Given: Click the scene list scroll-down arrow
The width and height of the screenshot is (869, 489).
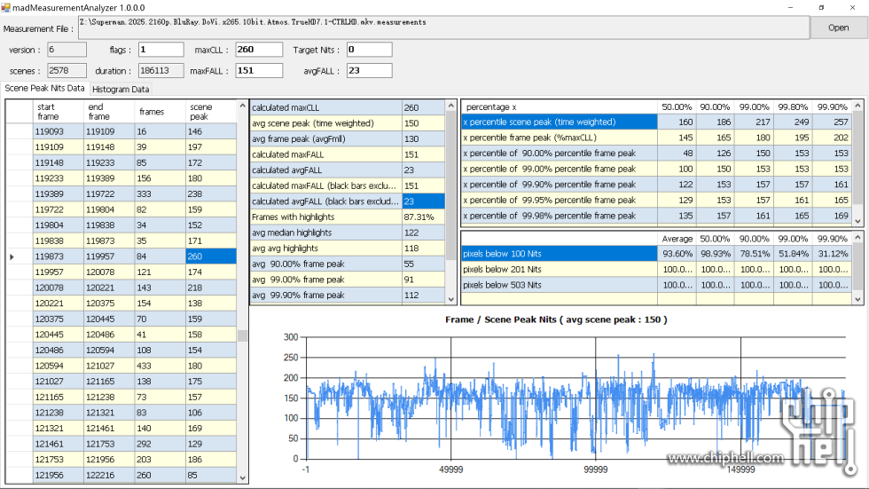Looking at the screenshot, I should tap(242, 477).
